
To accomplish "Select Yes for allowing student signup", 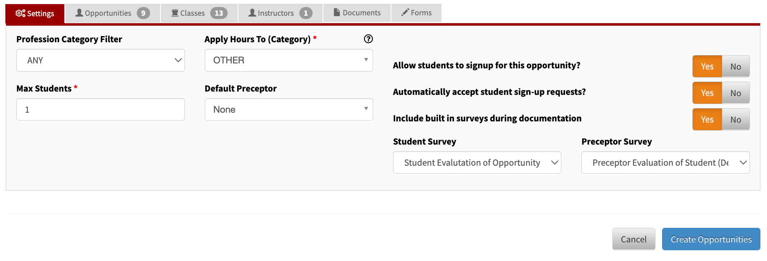I will [707, 66].
